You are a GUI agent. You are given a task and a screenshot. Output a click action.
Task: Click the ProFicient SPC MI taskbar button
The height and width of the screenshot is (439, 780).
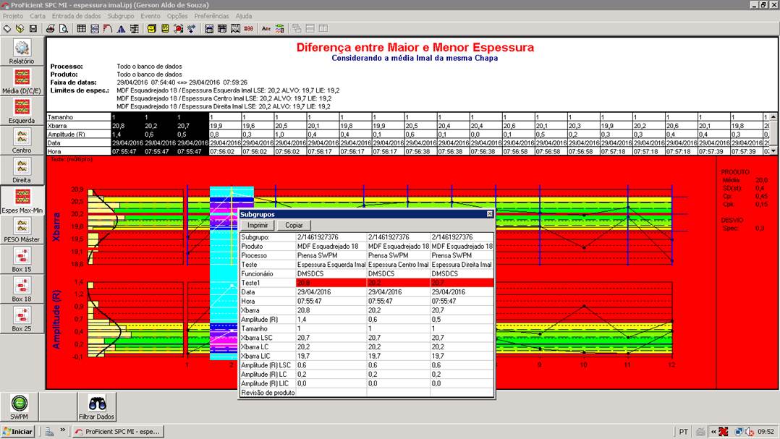tap(118, 431)
